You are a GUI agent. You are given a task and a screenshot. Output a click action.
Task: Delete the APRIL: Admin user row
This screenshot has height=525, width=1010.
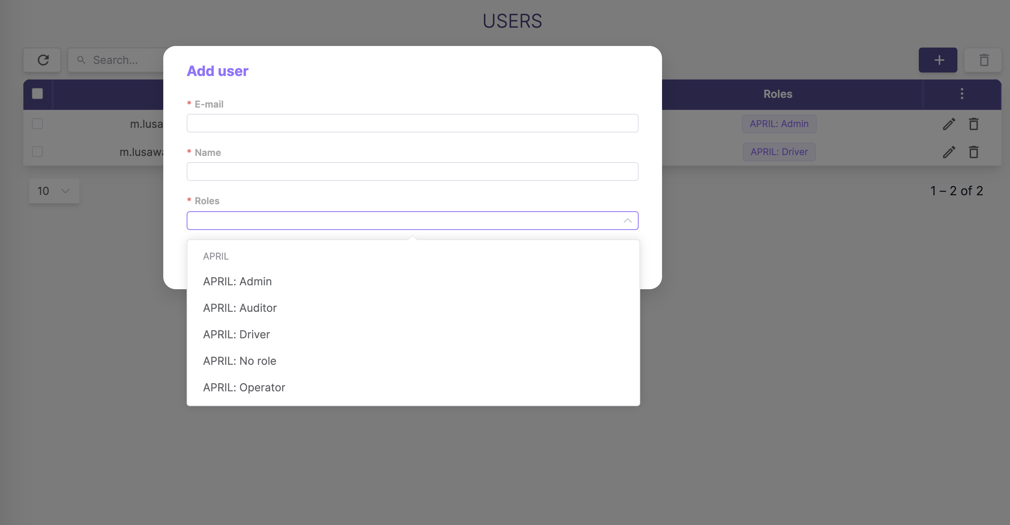click(973, 124)
